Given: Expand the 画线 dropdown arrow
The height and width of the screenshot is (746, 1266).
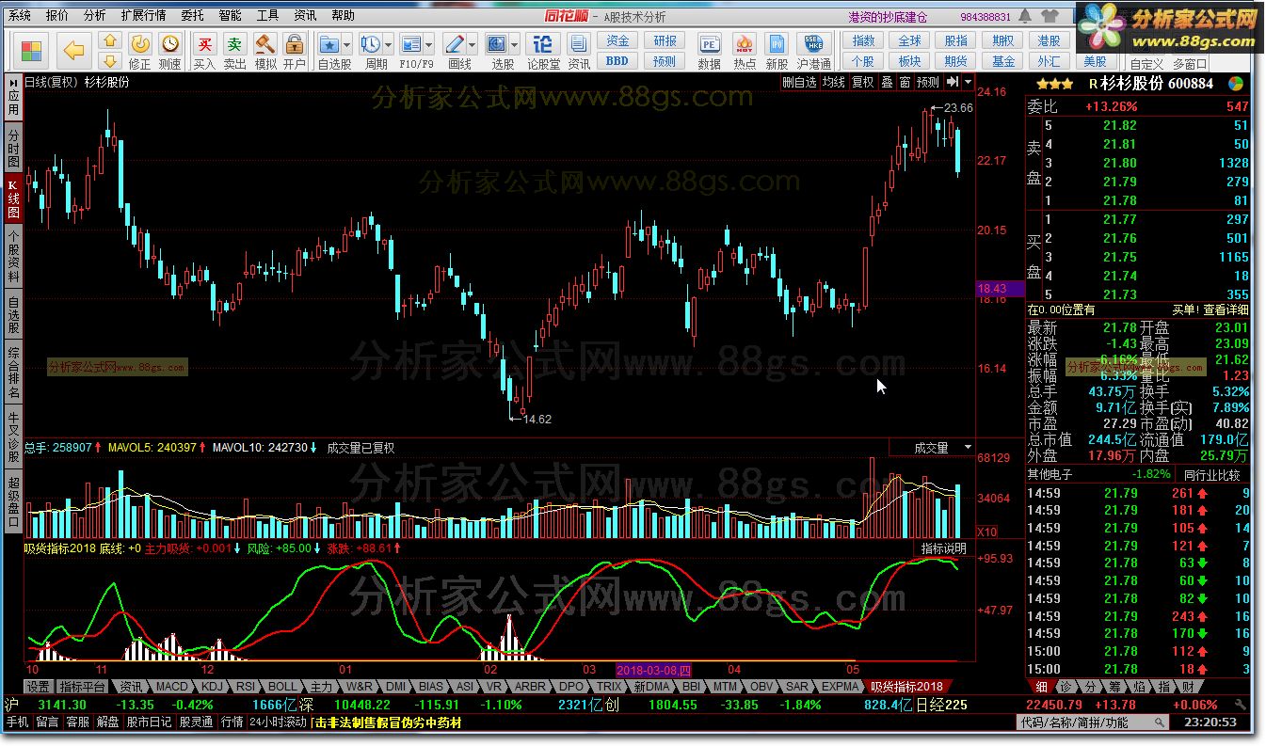Looking at the screenshot, I should (x=472, y=44).
